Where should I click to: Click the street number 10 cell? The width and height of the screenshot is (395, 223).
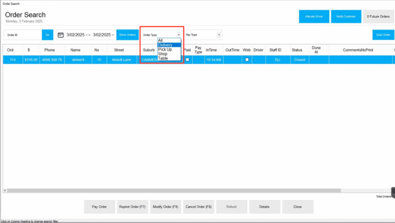click(x=99, y=60)
